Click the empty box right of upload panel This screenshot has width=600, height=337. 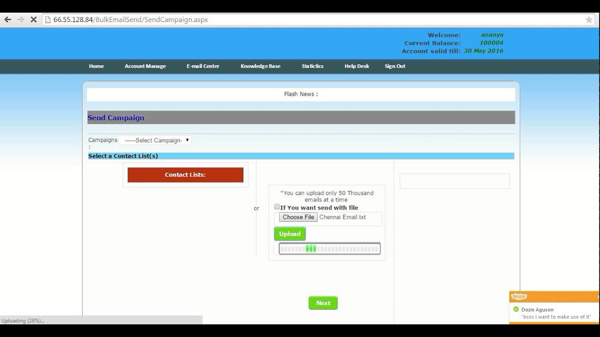(454, 181)
